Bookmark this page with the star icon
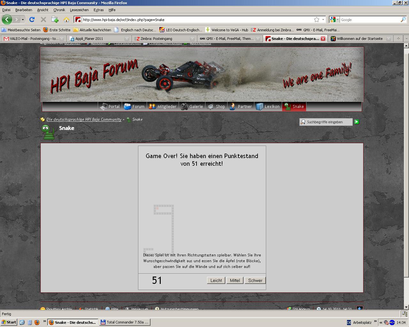 pos(316,19)
